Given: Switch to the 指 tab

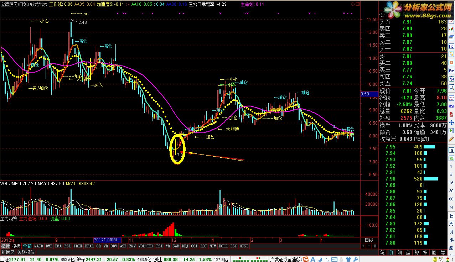Looking at the screenshot, I should pos(425,252).
